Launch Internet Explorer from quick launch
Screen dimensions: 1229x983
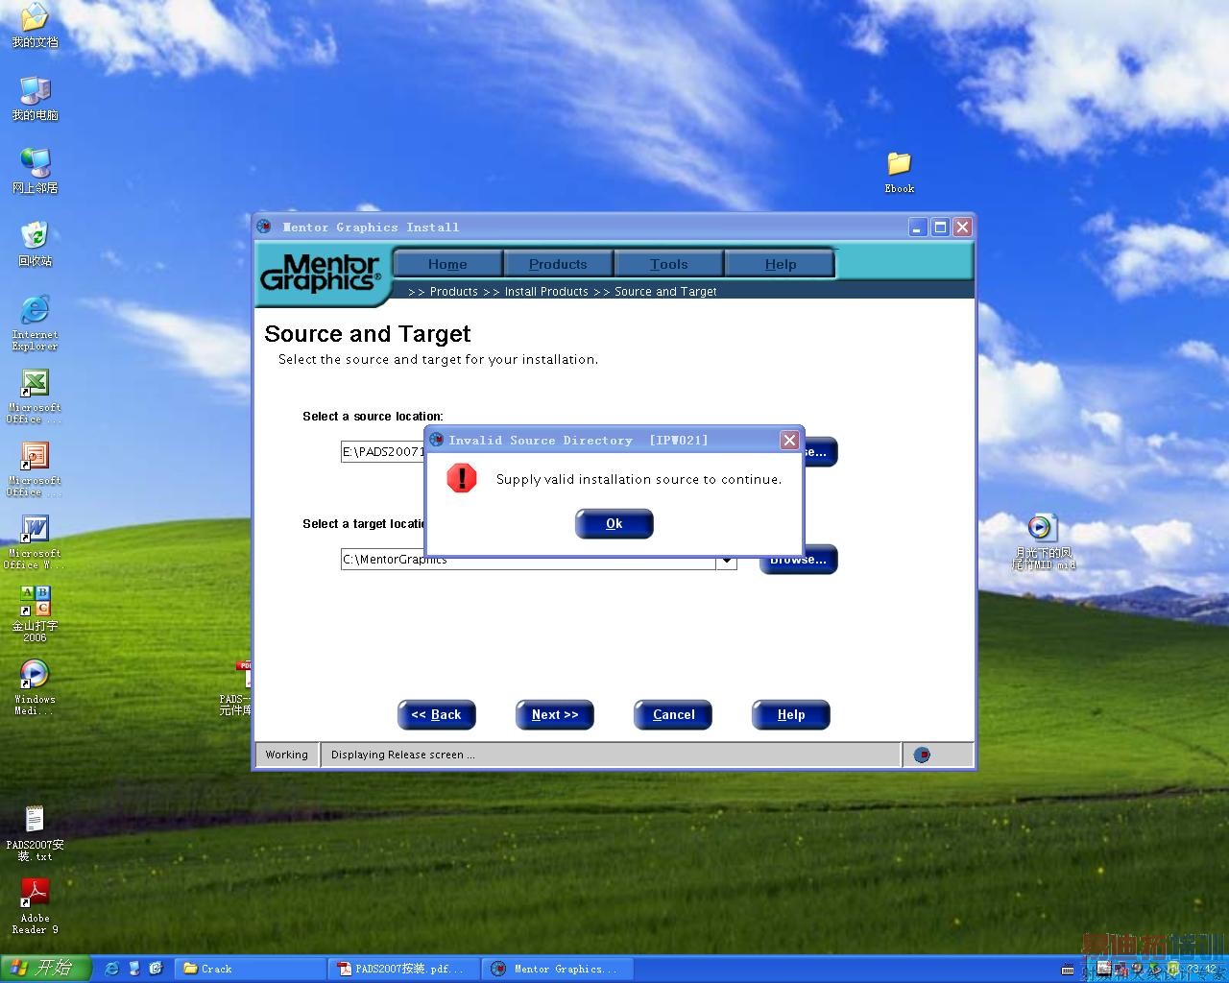pos(111,970)
